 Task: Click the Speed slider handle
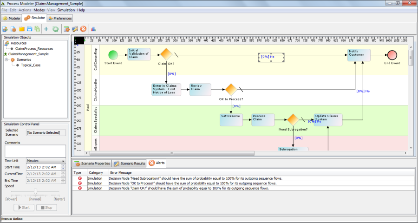tap(35, 191)
